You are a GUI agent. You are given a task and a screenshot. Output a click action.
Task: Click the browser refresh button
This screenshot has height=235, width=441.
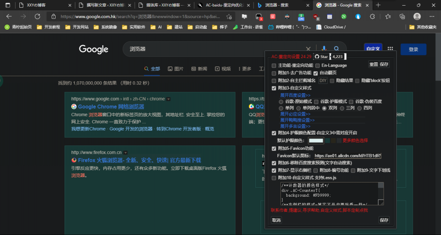click(x=37, y=16)
